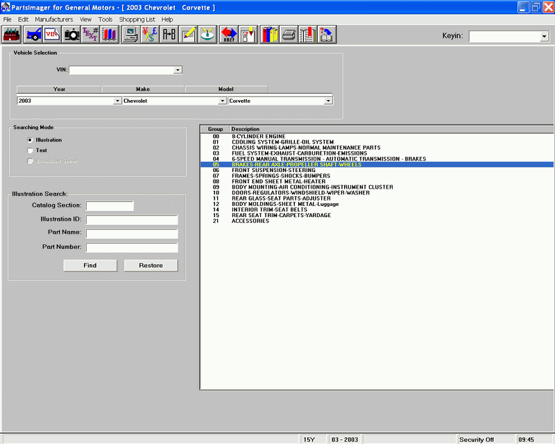Select group 14 INTERIOR TRIM-SEAT BELTS
555x444 pixels.
tap(377, 210)
